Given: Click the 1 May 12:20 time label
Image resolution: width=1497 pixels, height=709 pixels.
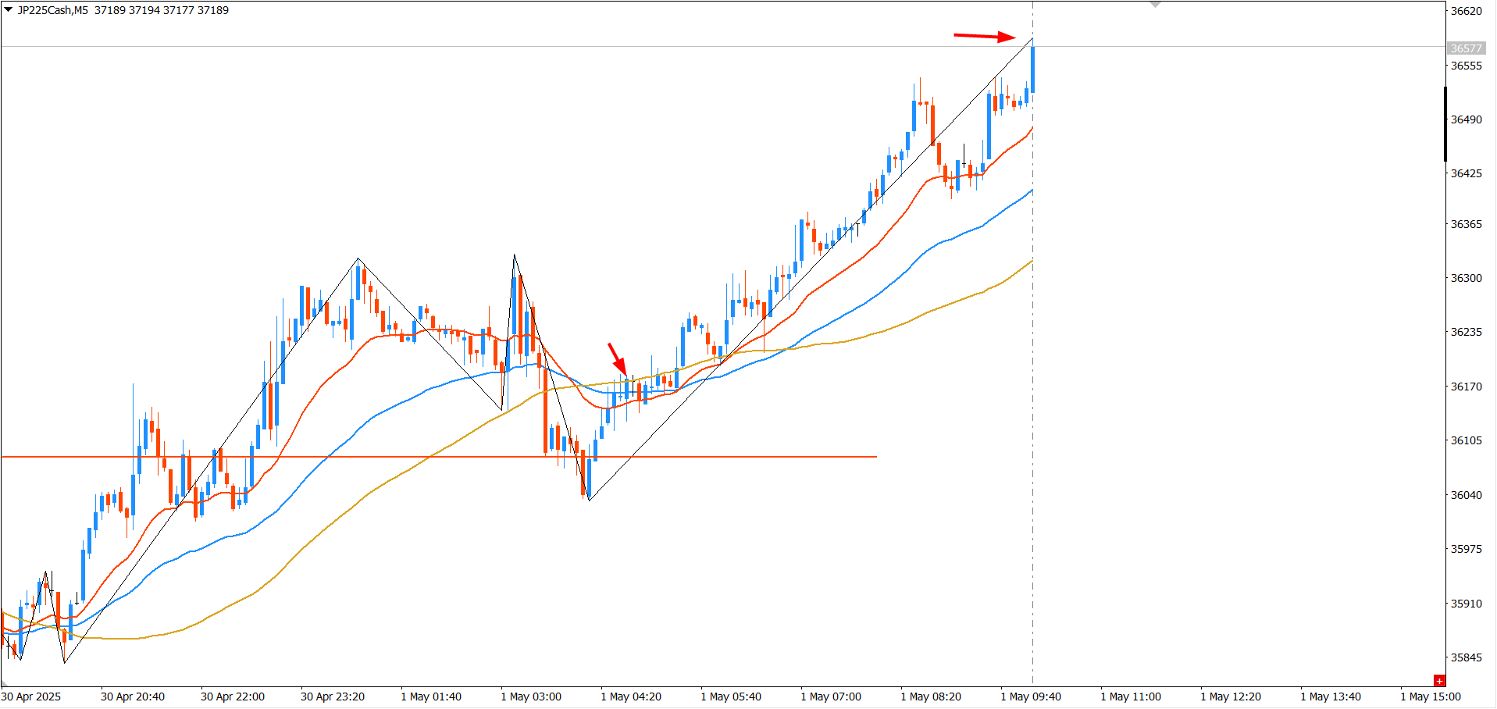Looking at the screenshot, I should point(1231,697).
